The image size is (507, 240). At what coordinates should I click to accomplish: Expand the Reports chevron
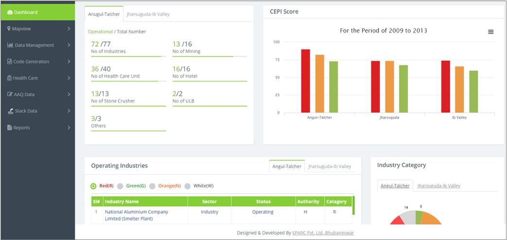coord(69,128)
